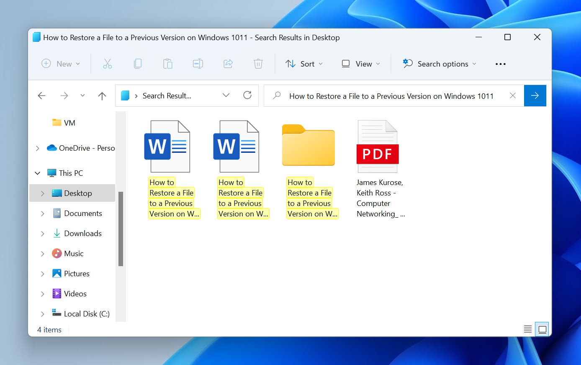Click the Paste icon in the toolbar
Image resolution: width=581 pixels, height=365 pixels.
pyautogui.click(x=168, y=64)
